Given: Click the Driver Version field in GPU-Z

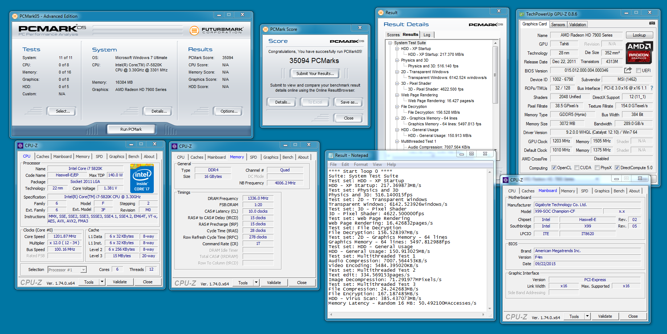Looking at the screenshot, I should (x=601, y=132).
